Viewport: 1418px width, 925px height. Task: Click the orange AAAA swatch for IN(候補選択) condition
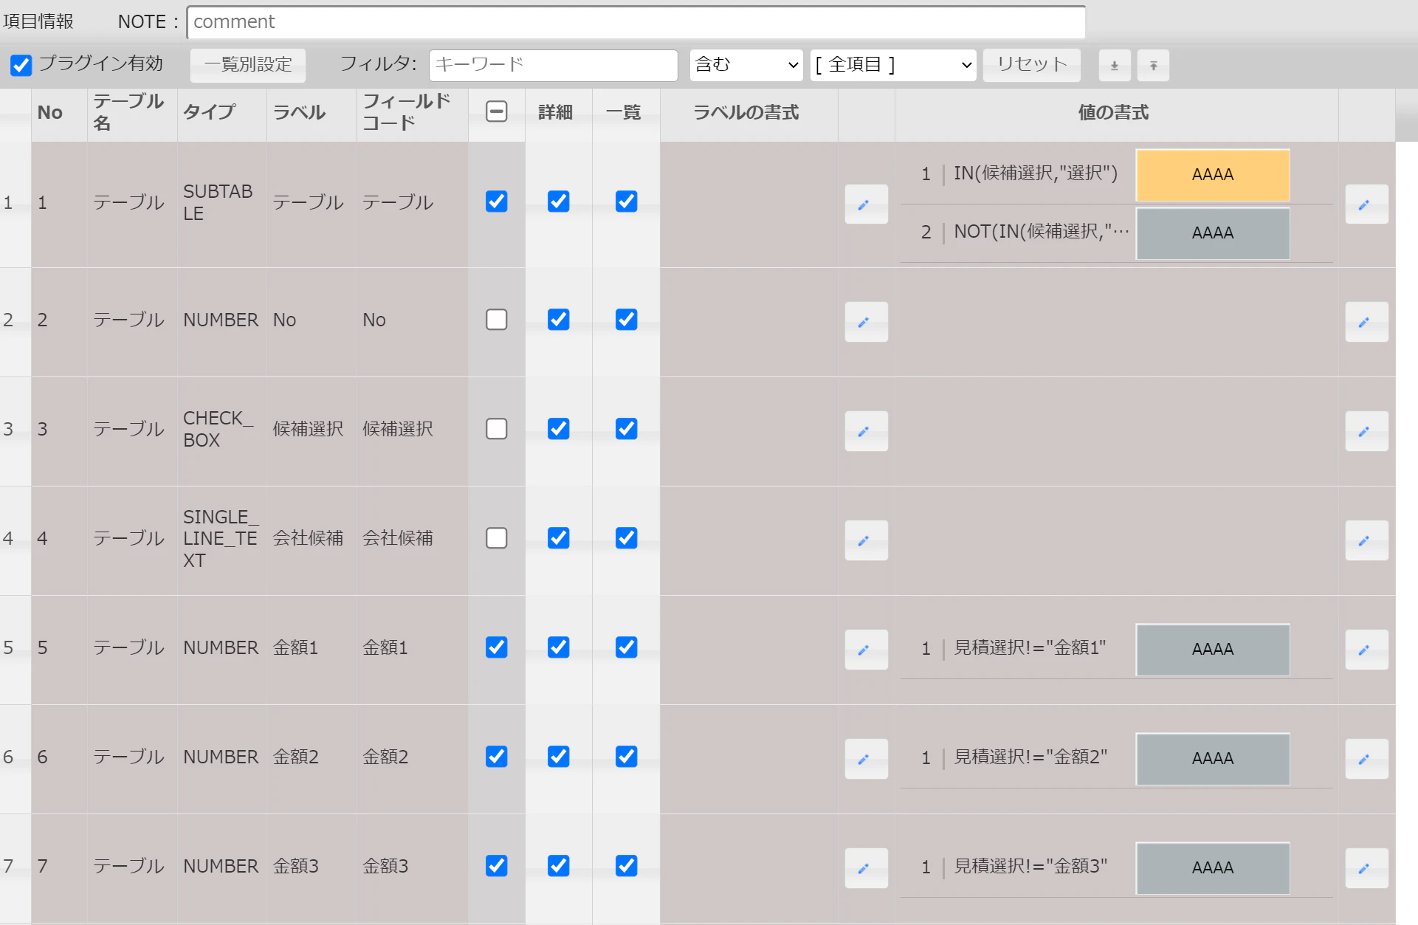1213,175
